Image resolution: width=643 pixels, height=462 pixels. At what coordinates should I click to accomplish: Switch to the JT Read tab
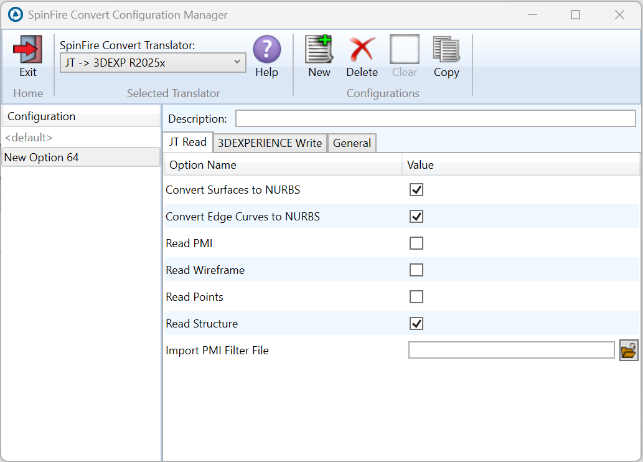click(x=188, y=142)
